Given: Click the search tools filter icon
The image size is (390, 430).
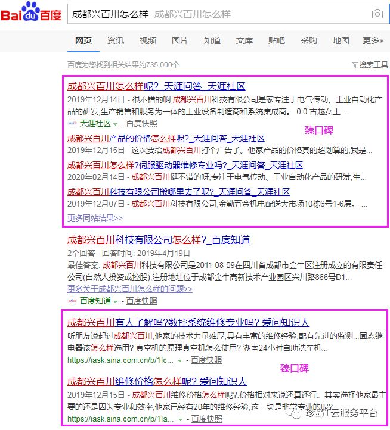Looking at the screenshot, I should coord(355,65).
